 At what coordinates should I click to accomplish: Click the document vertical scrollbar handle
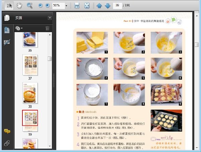click(197, 45)
